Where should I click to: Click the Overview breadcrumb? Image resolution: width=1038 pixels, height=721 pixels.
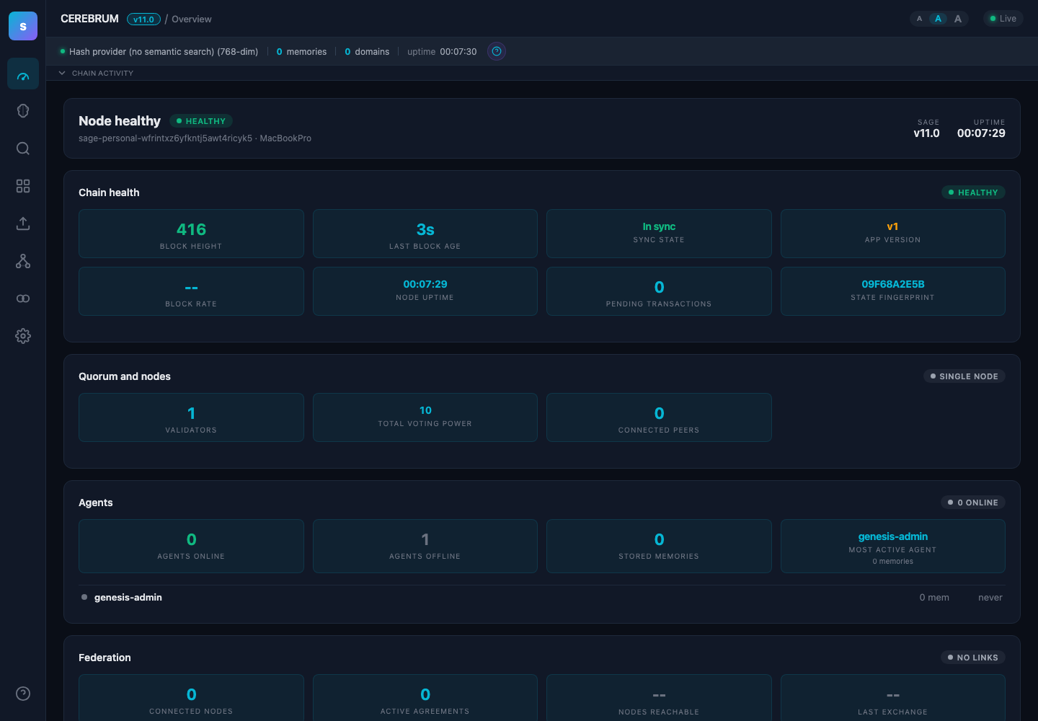point(192,19)
